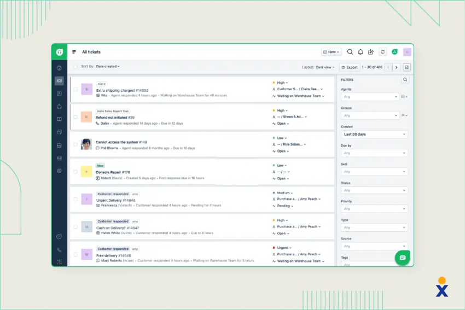Click people icon next to Groups filter

tap(404, 115)
